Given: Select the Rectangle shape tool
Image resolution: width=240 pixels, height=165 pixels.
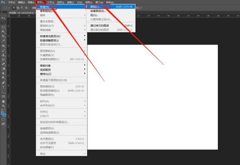Looking at the screenshot, I should [x=3, y=97].
